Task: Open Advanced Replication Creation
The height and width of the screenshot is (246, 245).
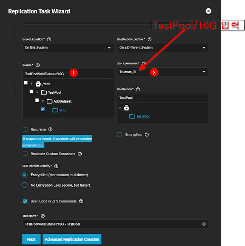Action: click(72, 239)
